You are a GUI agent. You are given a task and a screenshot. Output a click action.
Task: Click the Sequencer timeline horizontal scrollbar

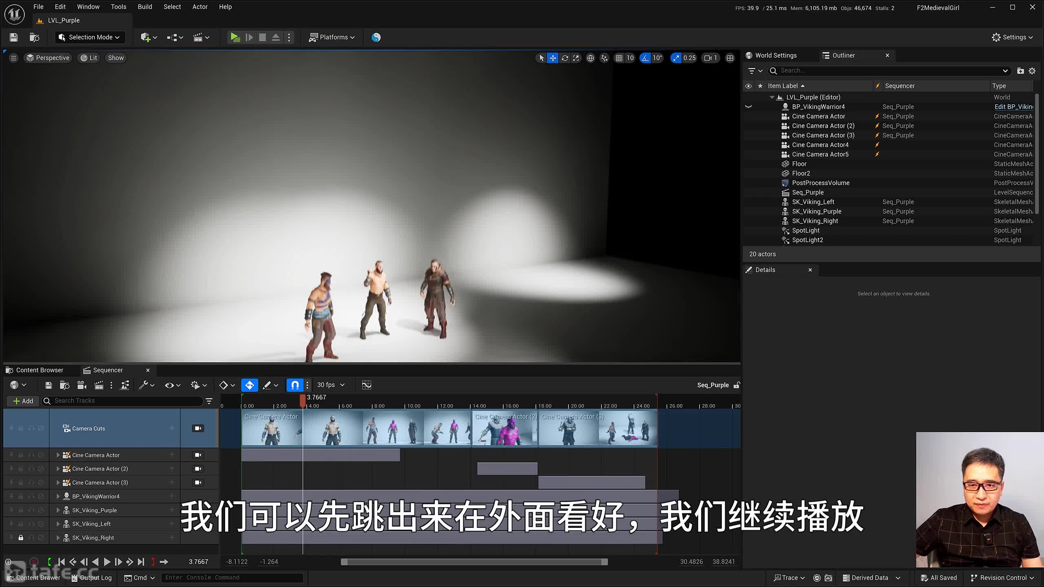[474, 562]
